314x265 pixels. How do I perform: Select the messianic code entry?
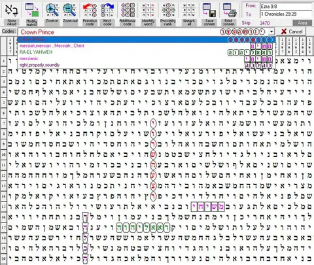click(x=147, y=59)
